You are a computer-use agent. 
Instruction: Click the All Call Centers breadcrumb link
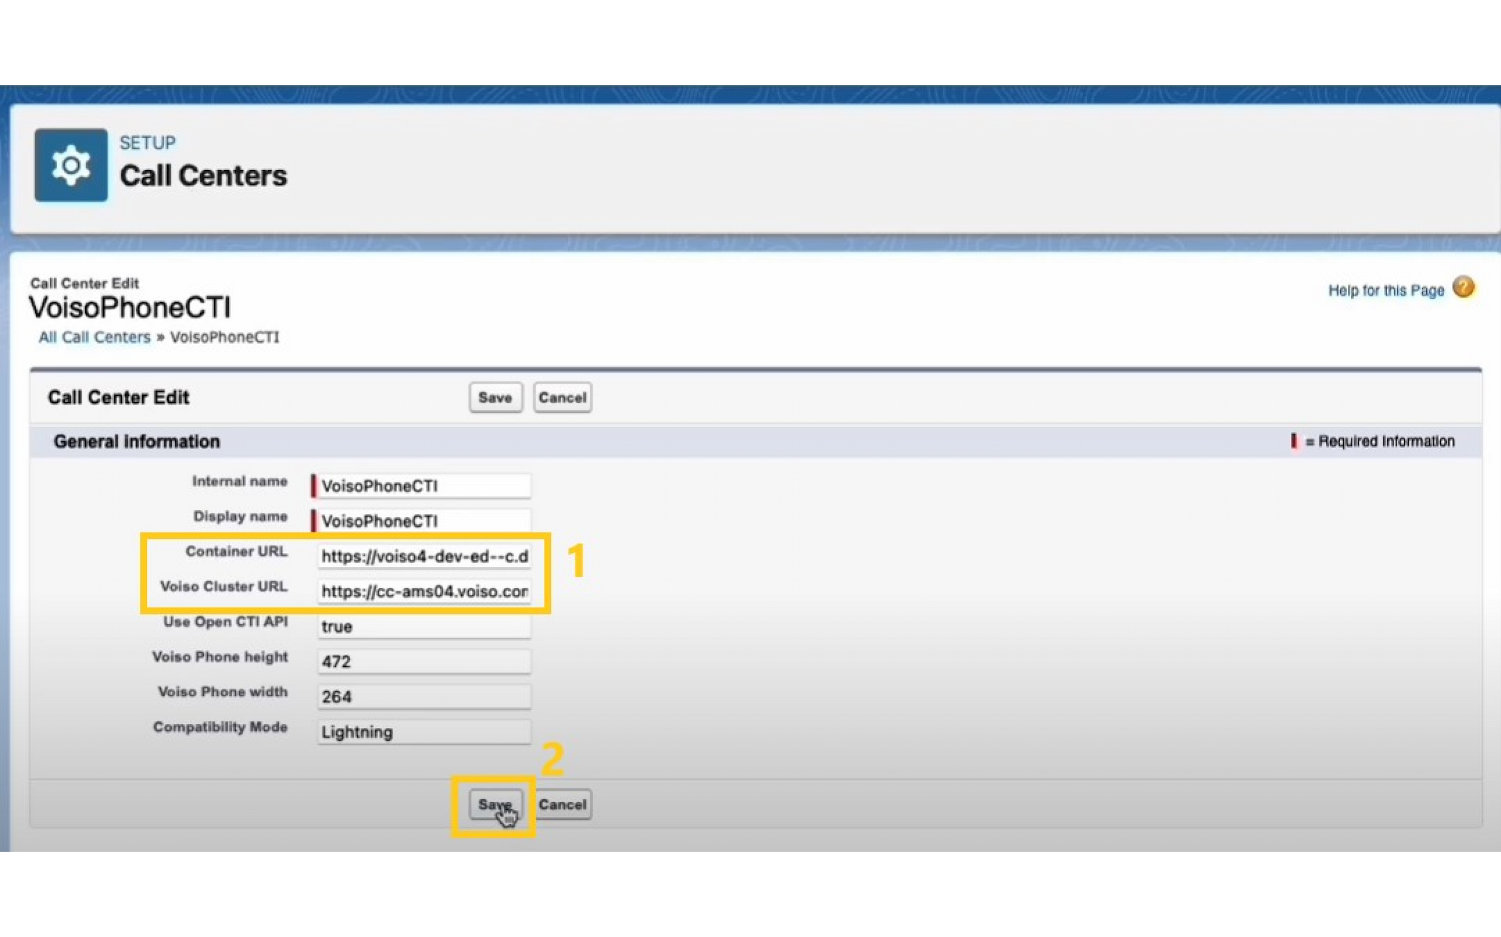(94, 337)
